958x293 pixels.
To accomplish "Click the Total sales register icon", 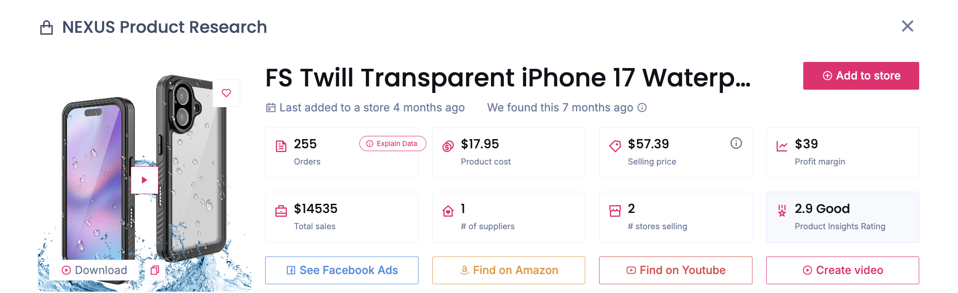I will click(281, 211).
